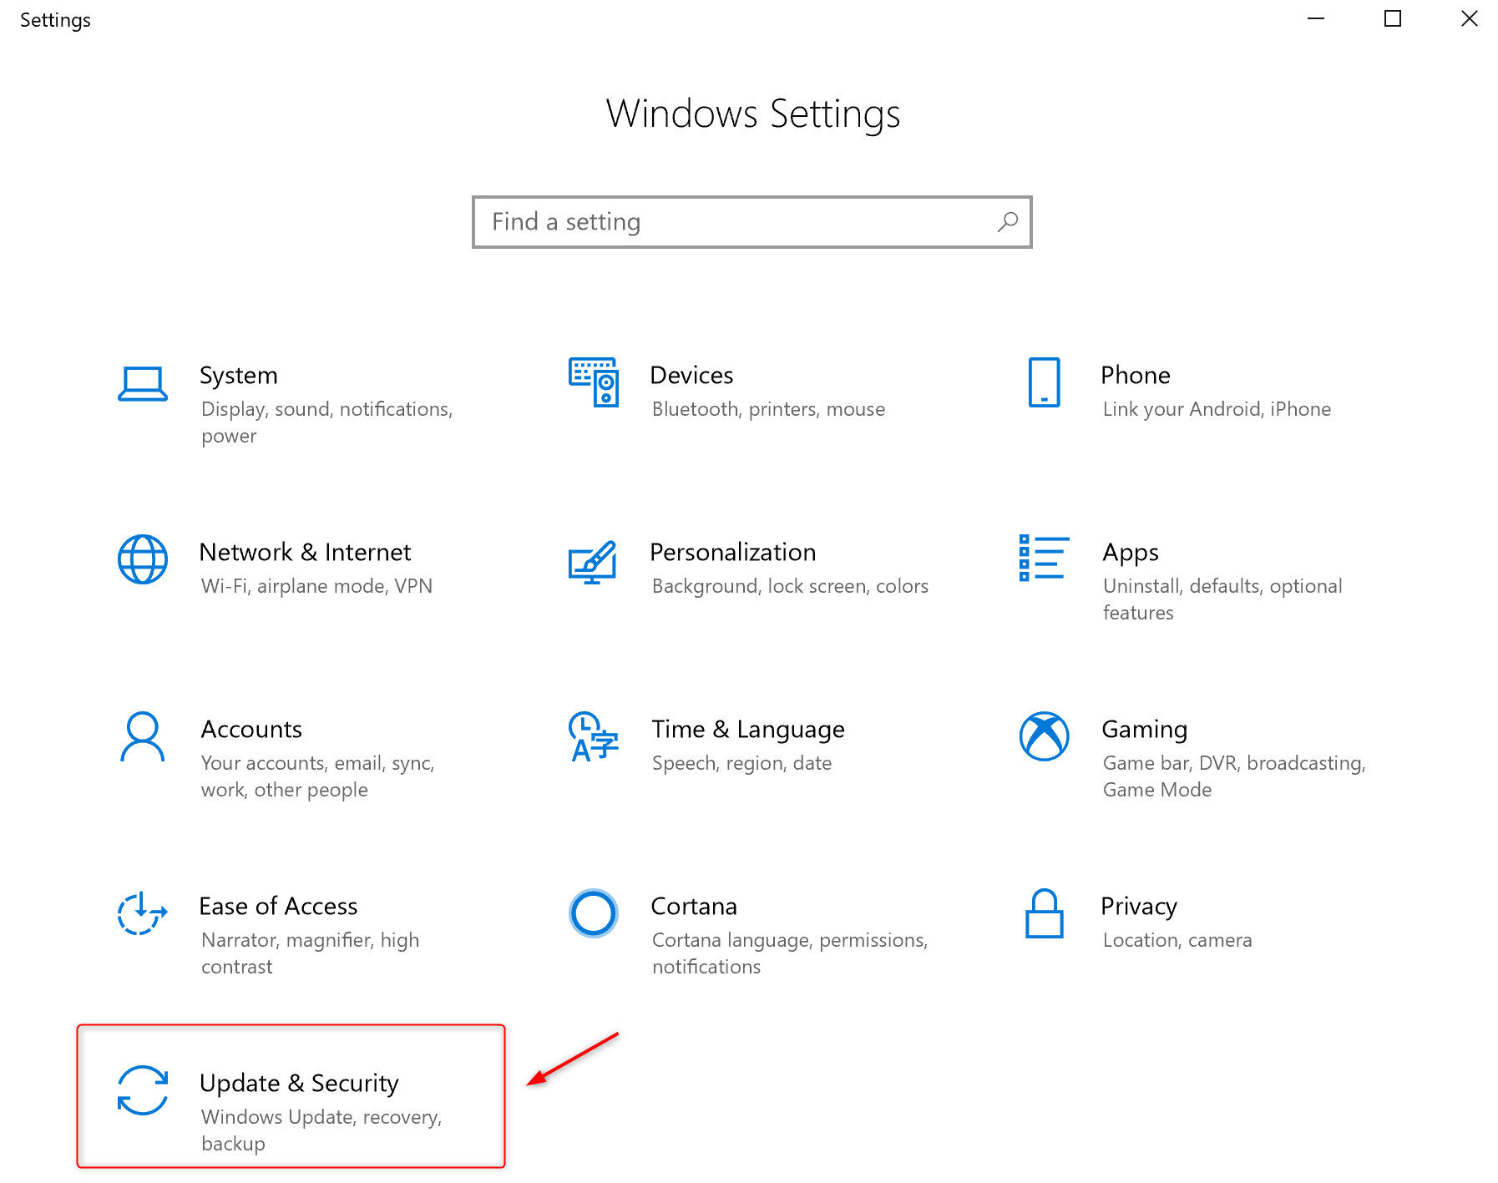Click the Update & Security arrows icon

[x=142, y=1090]
